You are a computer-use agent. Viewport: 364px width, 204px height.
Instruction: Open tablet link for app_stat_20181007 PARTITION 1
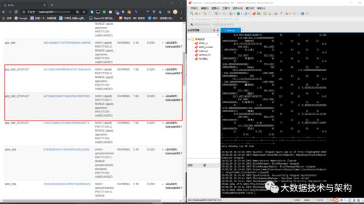(67, 96)
